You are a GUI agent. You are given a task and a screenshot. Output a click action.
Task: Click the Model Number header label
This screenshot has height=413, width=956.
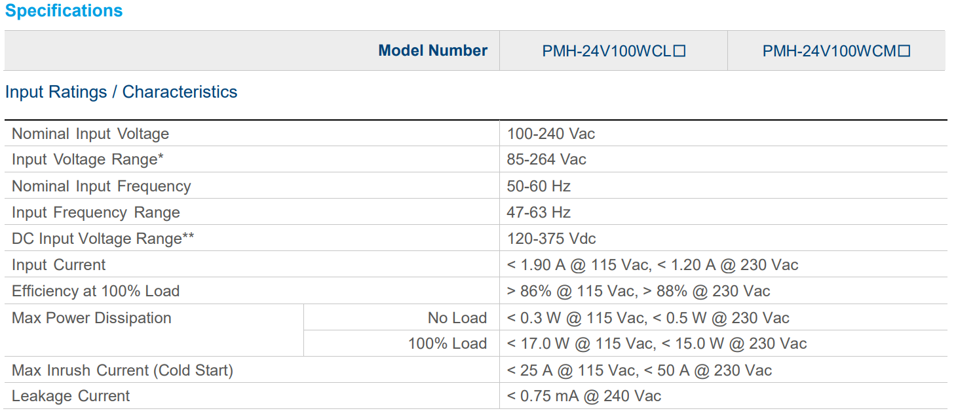(432, 50)
